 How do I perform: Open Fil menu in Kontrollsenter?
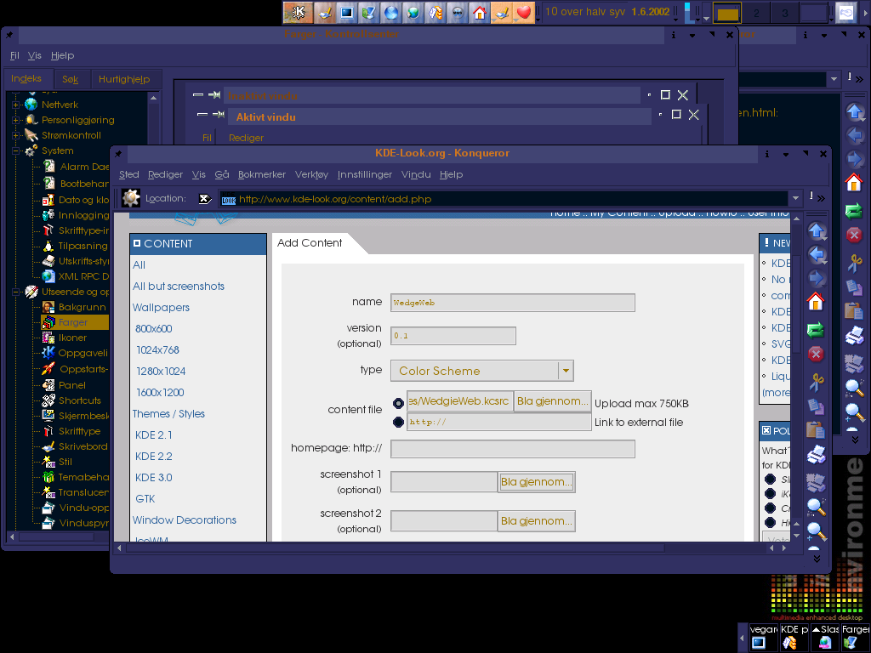click(14, 55)
